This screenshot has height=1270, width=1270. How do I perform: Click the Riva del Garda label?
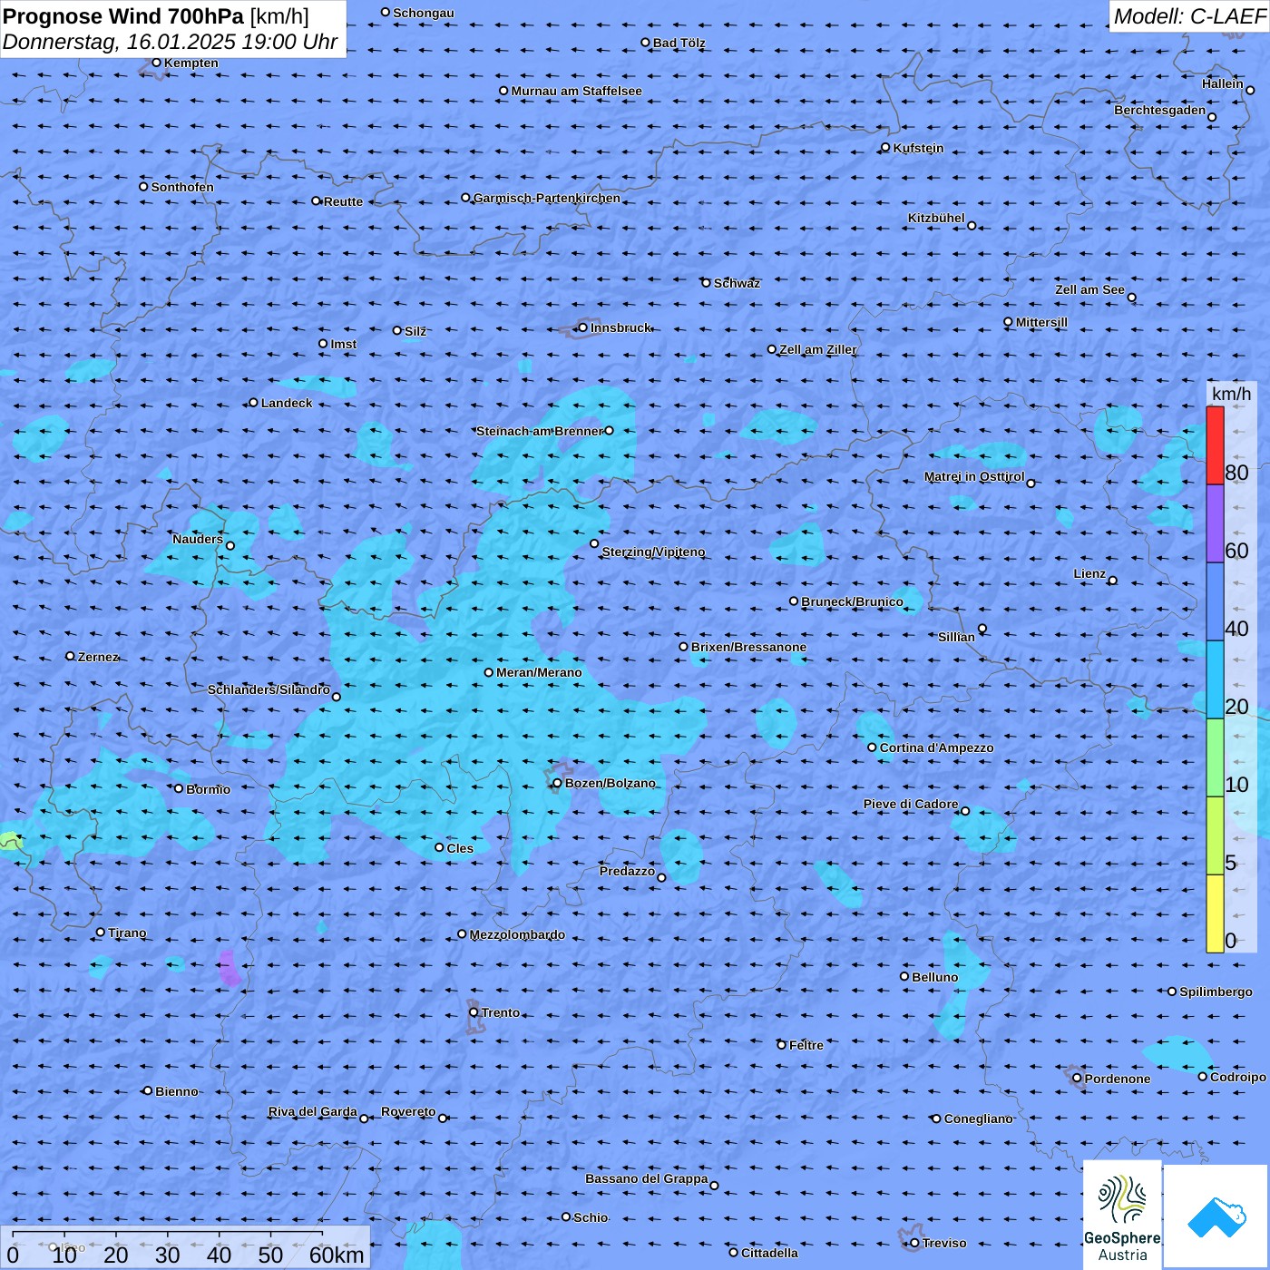[312, 1111]
